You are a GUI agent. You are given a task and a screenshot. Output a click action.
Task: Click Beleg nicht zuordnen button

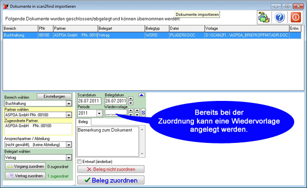(111, 169)
